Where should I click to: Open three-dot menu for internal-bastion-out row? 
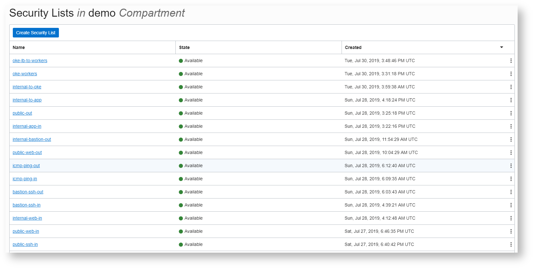[511, 140]
